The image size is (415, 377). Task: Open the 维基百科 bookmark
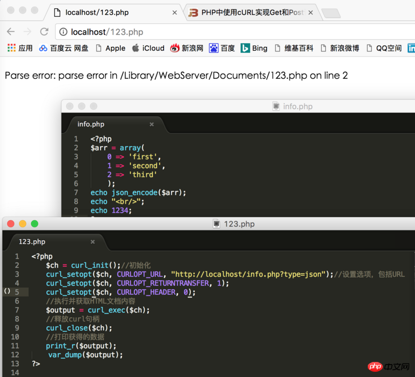(x=294, y=48)
